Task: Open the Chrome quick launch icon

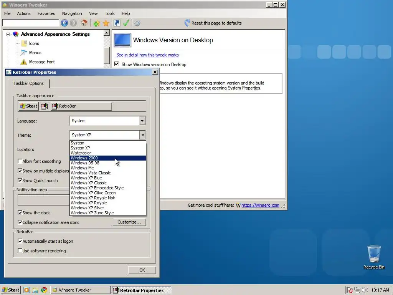Action: 44,290
